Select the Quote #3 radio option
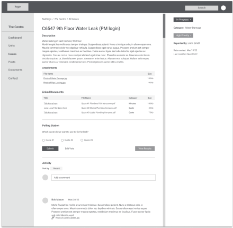This screenshot has height=228, width=233. click(82, 140)
